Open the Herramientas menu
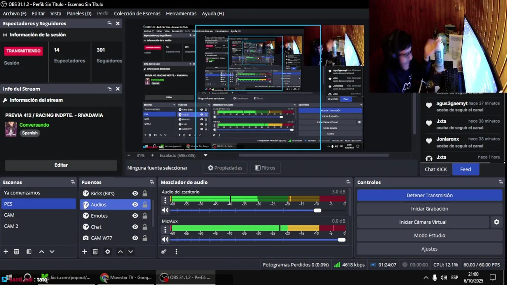 pyautogui.click(x=181, y=13)
